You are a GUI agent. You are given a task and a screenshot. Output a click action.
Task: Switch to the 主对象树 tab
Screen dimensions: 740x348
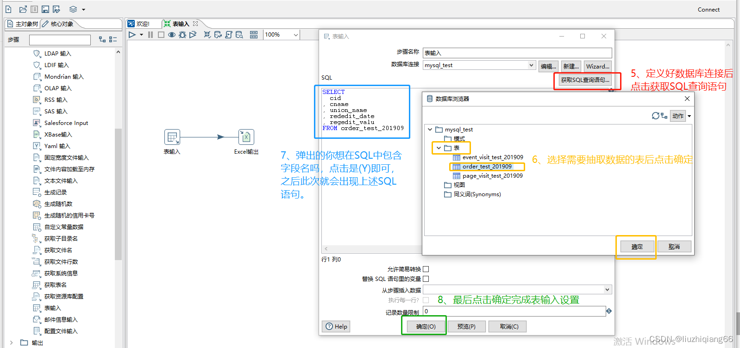click(x=23, y=24)
